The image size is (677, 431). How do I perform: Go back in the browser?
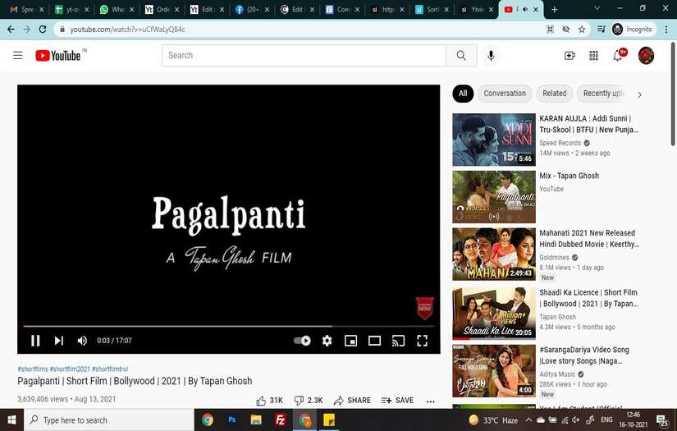(x=11, y=30)
